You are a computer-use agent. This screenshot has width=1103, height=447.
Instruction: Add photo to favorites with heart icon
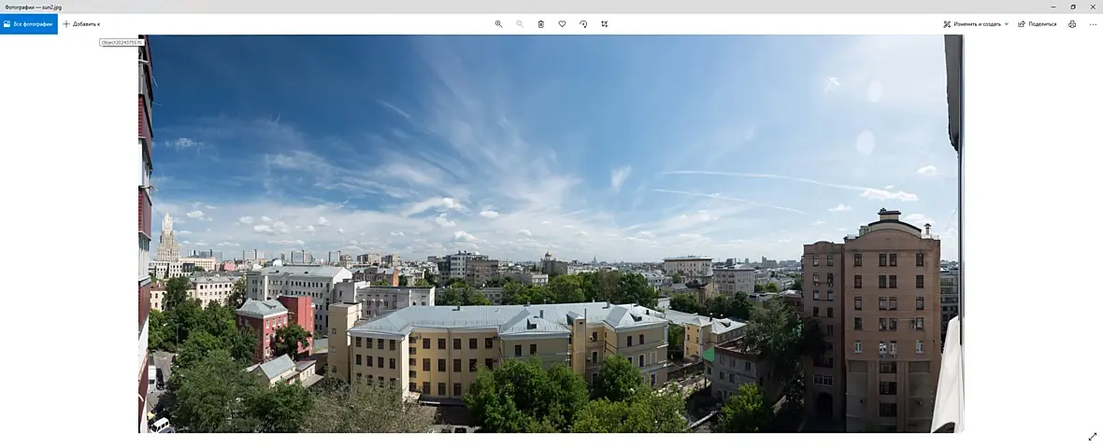point(562,24)
